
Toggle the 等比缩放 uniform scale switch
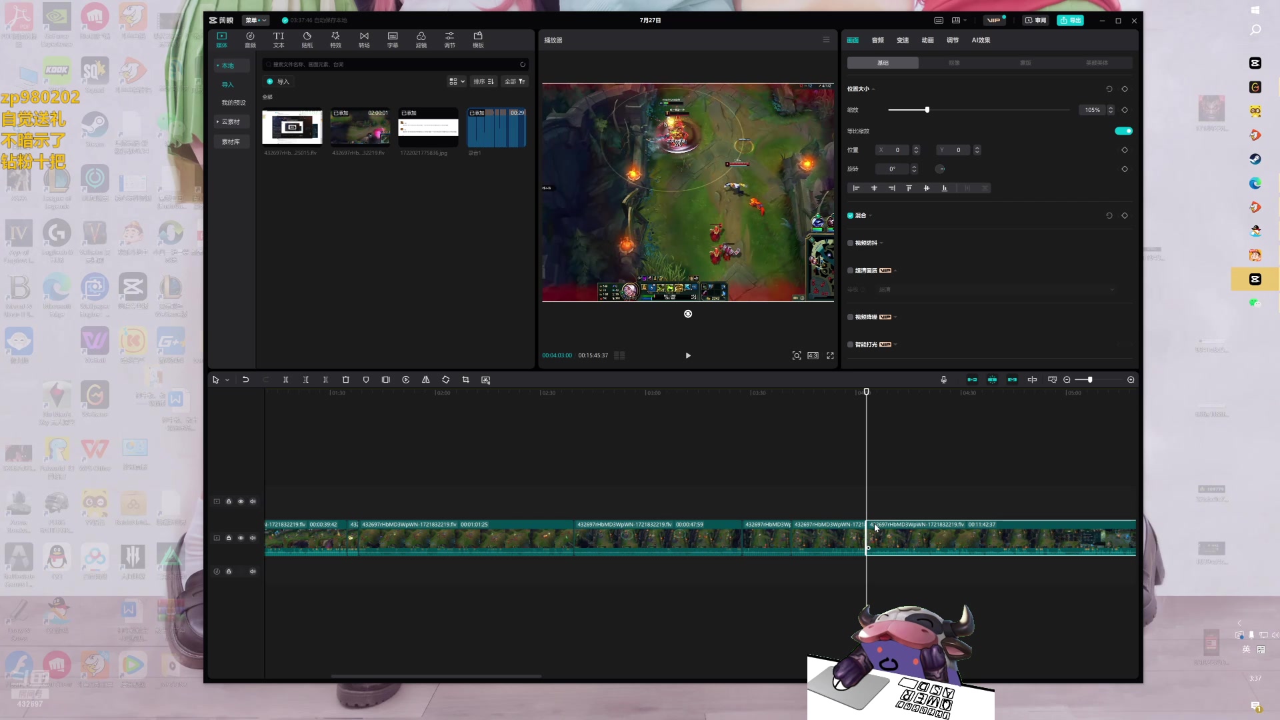pyautogui.click(x=1123, y=131)
